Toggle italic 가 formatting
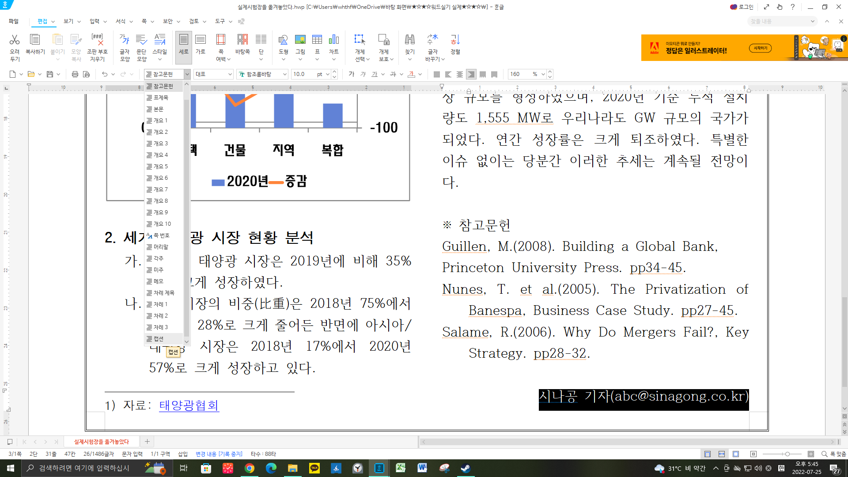Image resolution: width=848 pixels, height=477 pixels. [363, 74]
